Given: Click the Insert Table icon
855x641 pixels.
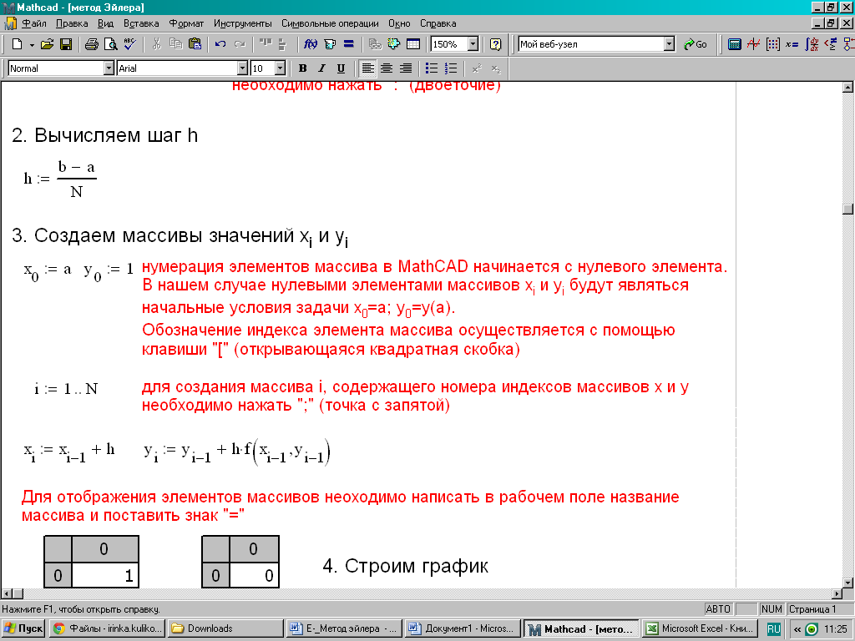Looking at the screenshot, I should click(x=413, y=44).
